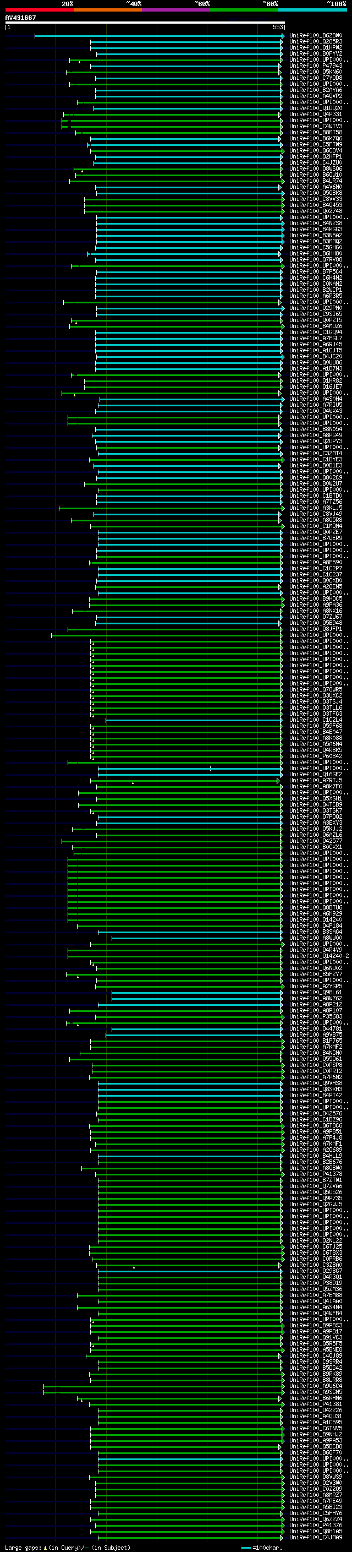Screen dimensions: 352x1552
Task: Click the UniRef100_Q29PM0 label
Action: tap(316, 308)
